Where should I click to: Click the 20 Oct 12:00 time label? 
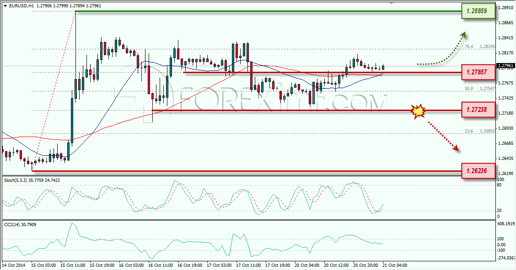tap(336, 265)
